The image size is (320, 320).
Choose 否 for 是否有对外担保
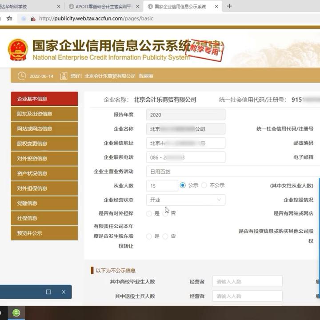click(165, 213)
